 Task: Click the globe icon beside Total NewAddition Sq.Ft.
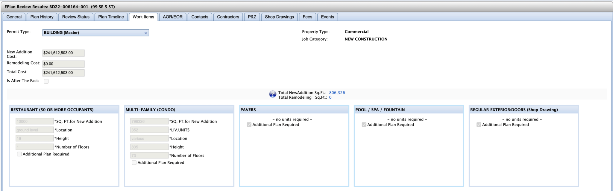click(272, 94)
